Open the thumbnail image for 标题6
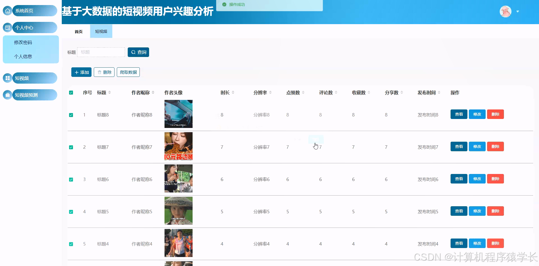Screen dimensions: 539x266 (x=178, y=178)
